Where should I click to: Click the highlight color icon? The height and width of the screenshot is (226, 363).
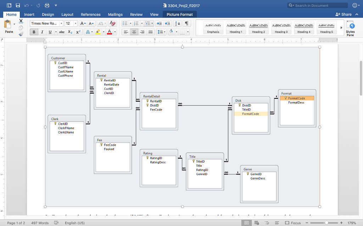point(97,32)
